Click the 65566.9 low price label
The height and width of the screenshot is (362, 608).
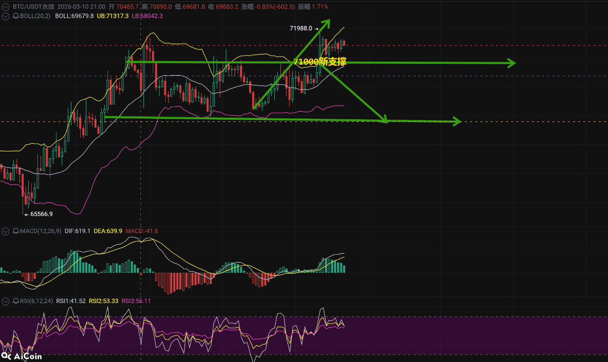42,214
